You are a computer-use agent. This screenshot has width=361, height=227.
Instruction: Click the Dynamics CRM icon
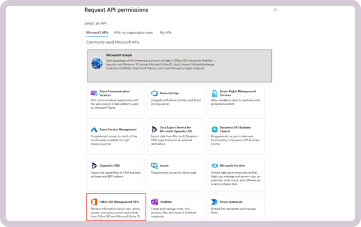[x=94, y=165]
